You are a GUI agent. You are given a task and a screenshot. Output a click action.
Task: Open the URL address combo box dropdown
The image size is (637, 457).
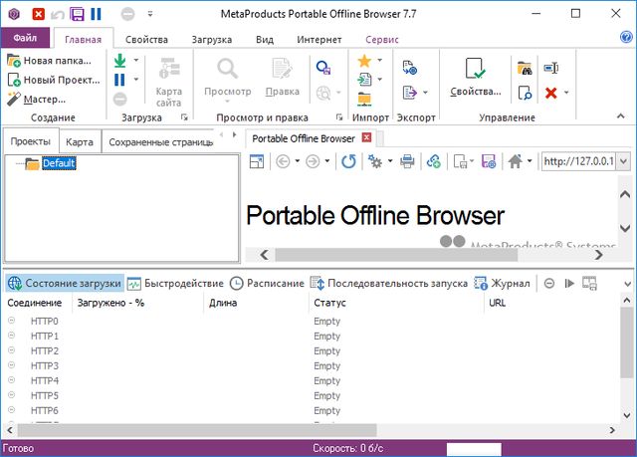click(624, 161)
